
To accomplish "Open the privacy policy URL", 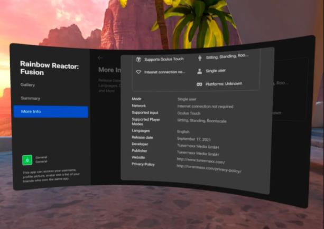I will tap(209, 168).
